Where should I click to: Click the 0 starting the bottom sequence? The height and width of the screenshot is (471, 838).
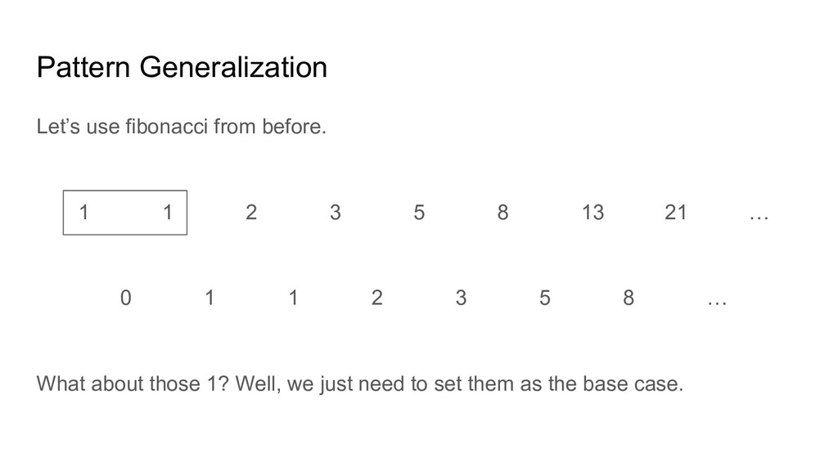pos(125,298)
